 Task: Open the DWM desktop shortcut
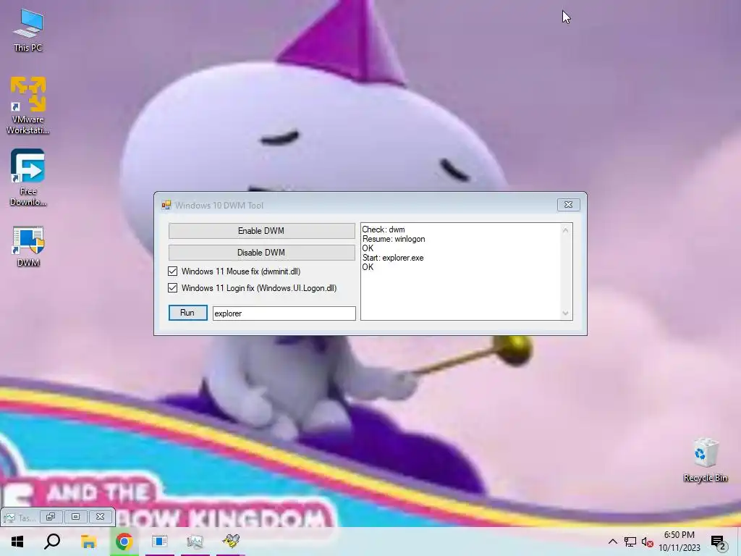coord(28,246)
